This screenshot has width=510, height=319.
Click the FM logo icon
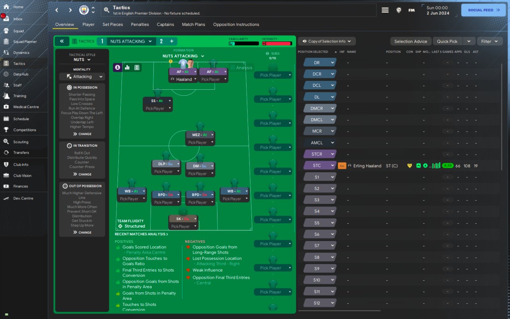412,10
